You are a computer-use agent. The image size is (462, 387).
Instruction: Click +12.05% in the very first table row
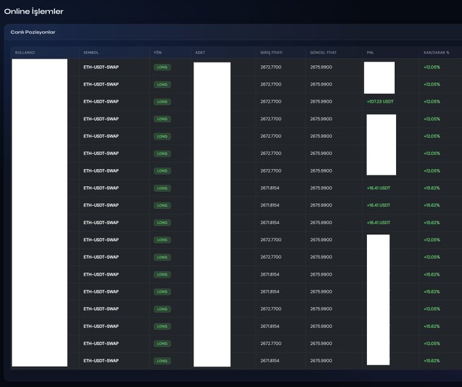431,67
